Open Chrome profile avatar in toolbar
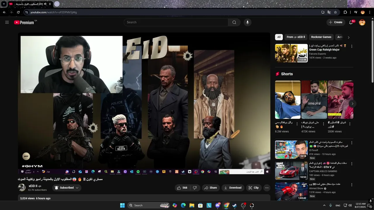The image size is (374, 210). 363,12
